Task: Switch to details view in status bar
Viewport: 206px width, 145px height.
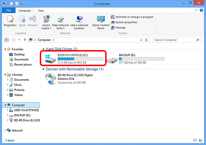Action: pos(195,140)
